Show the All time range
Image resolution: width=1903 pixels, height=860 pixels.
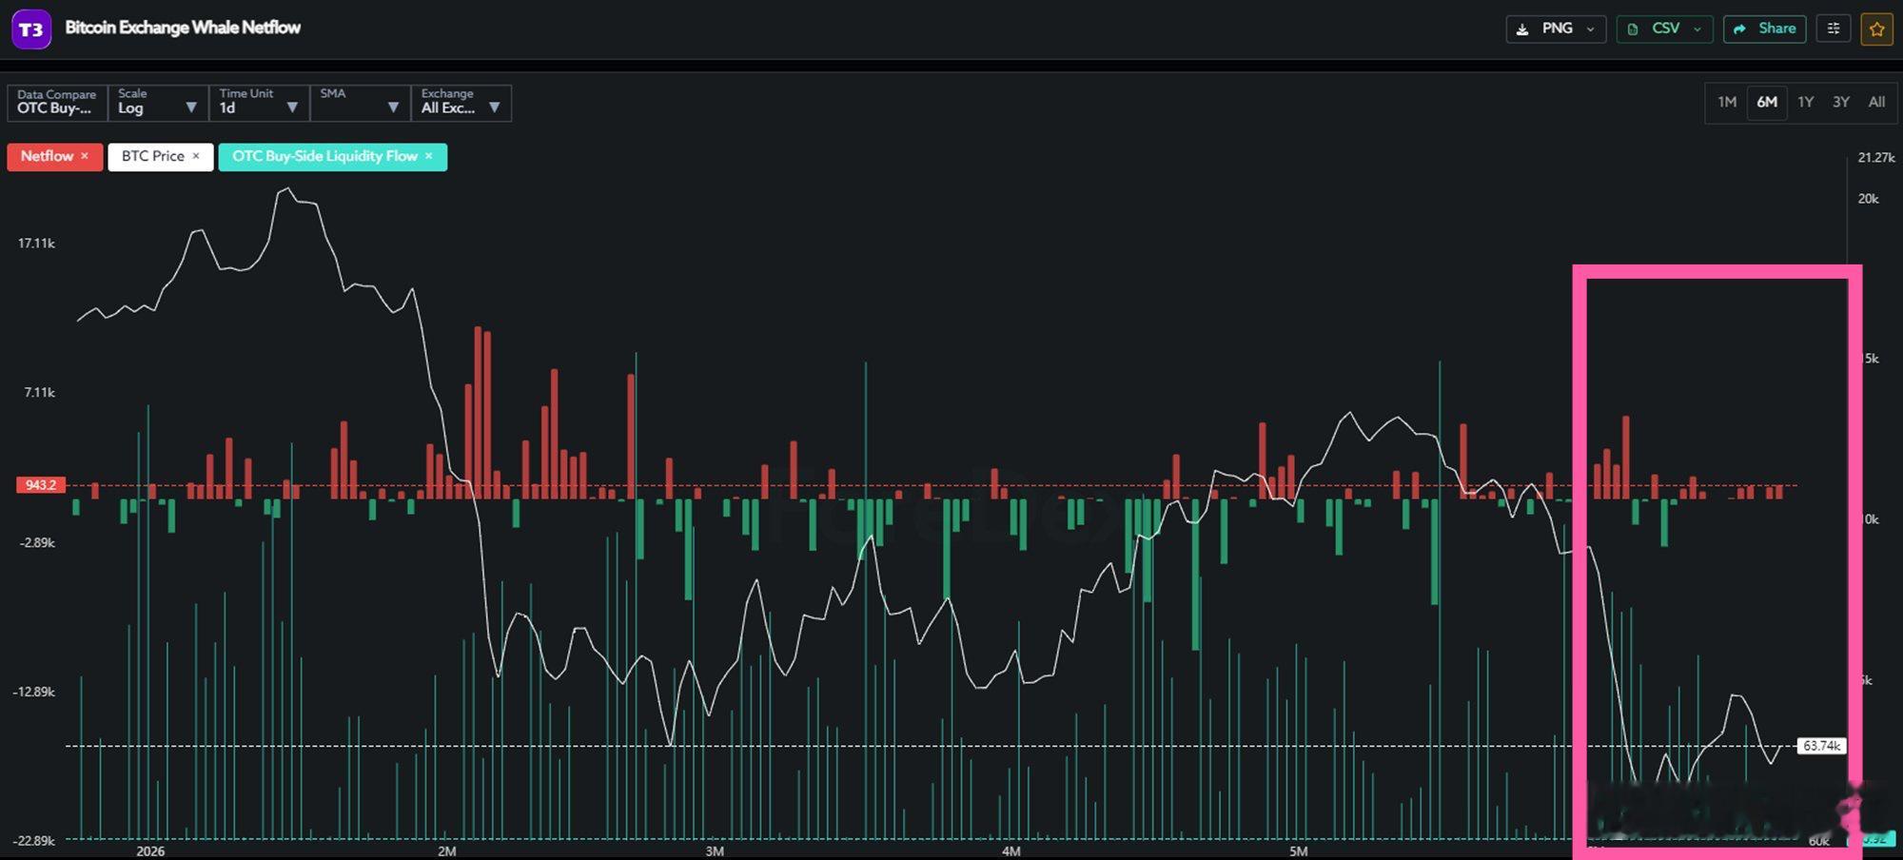[x=1876, y=103]
